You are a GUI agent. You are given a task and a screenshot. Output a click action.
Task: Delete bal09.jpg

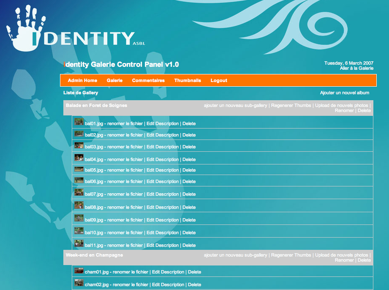189,220
